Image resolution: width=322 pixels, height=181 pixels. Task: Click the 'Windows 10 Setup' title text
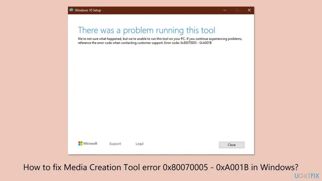[x=88, y=10]
